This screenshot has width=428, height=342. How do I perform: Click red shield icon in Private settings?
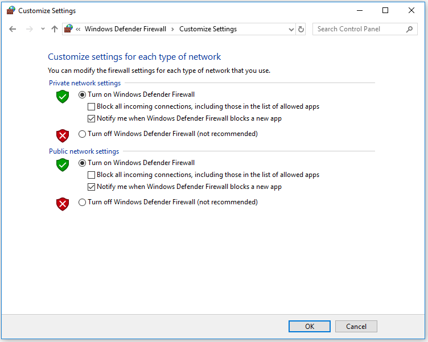click(63, 135)
